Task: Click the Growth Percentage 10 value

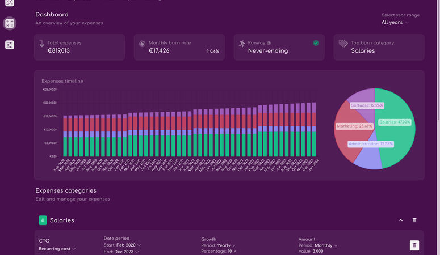Action: pyautogui.click(x=230, y=252)
